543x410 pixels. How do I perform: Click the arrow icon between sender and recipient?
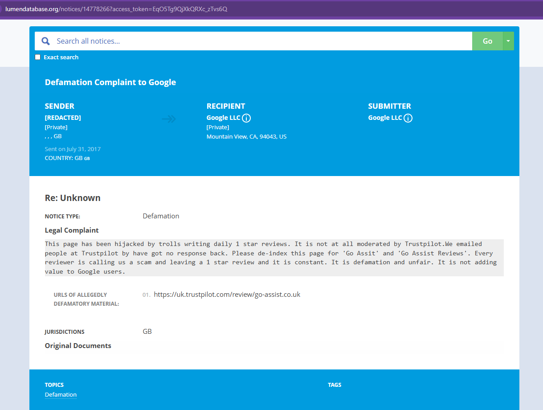click(169, 119)
